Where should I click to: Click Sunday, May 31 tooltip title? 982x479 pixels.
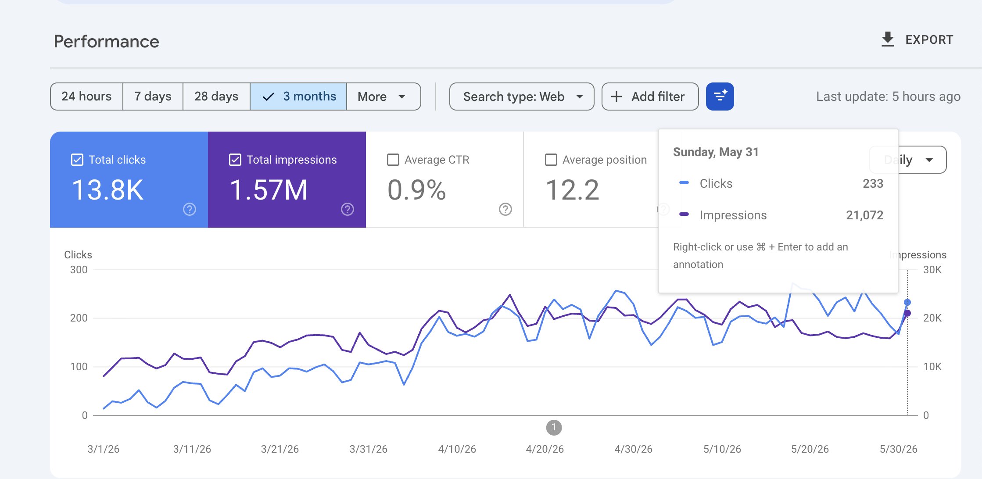(716, 152)
